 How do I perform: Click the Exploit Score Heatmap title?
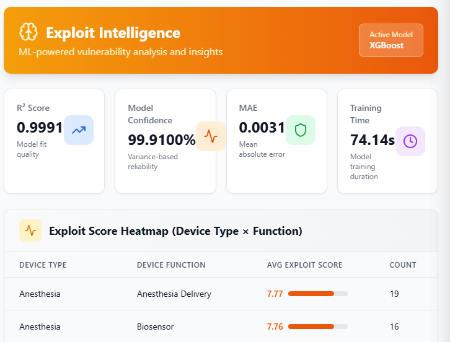pos(175,231)
